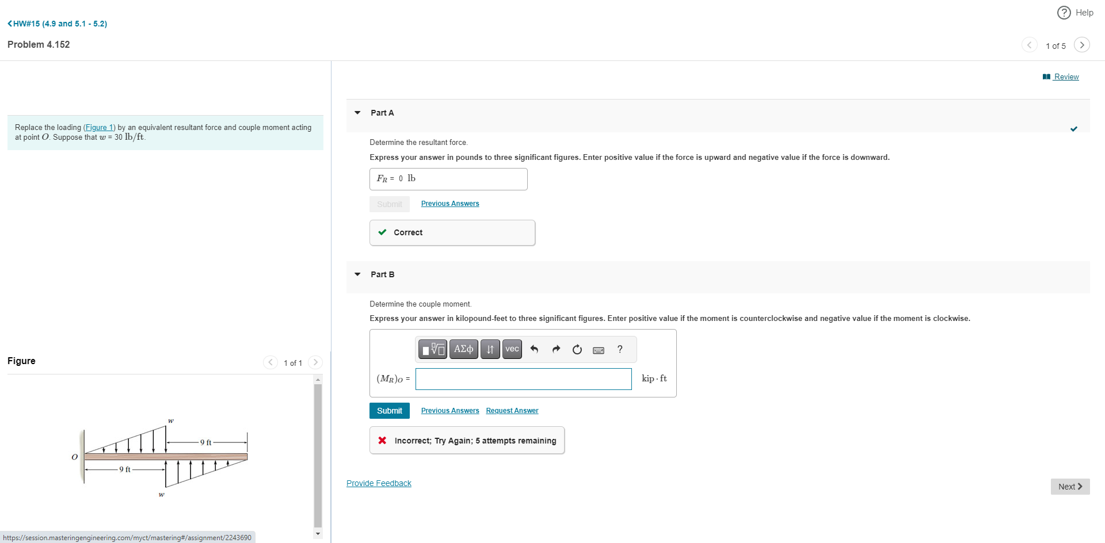This screenshot has height=543, width=1105.
Task: Click the (MR)O answer input field
Action: pos(524,379)
